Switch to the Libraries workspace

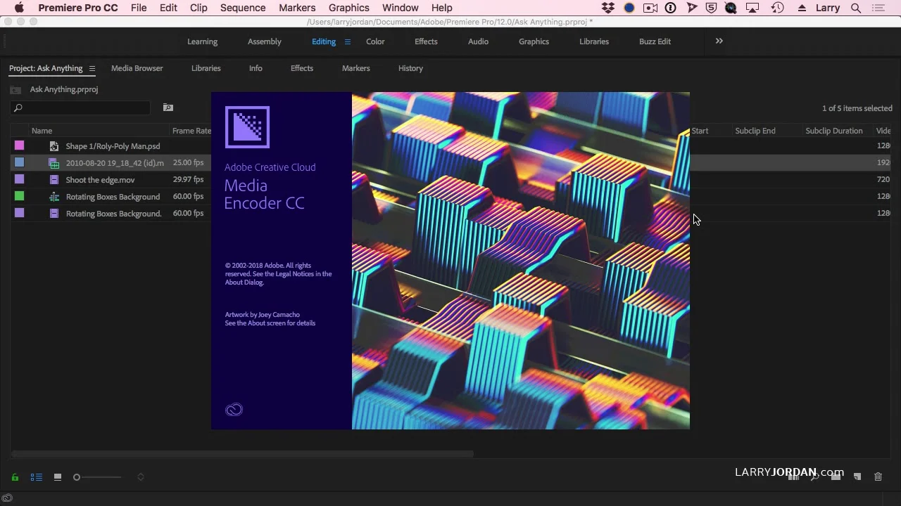click(x=594, y=41)
